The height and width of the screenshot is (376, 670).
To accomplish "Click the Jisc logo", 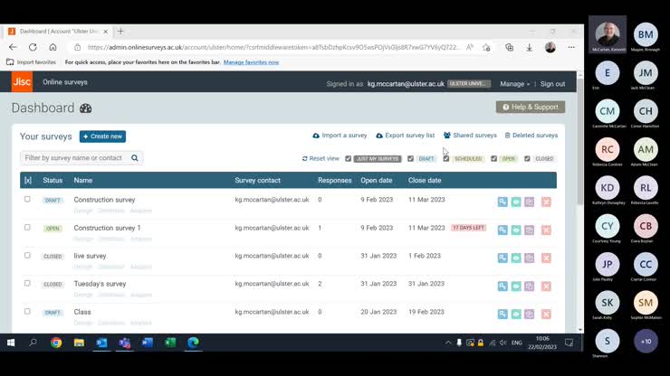I will coord(22,82).
